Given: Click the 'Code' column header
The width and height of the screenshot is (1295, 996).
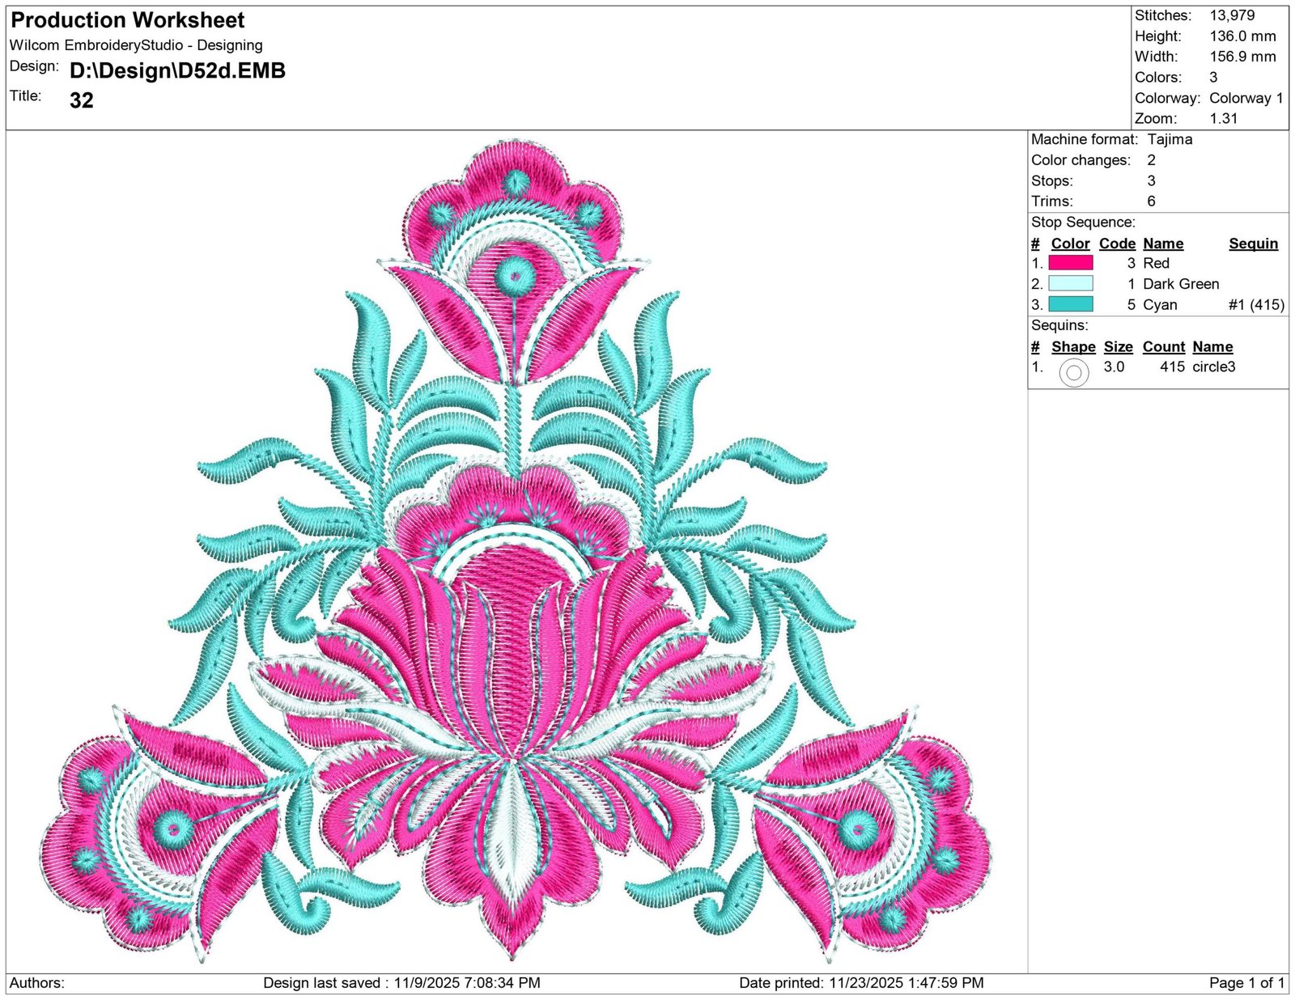Looking at the screenshot, I should coord(1117,244).
